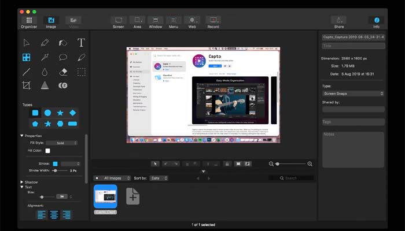Choose the circle shape type
The height and width of the screenshot is (231, 405).
(47, 113)
